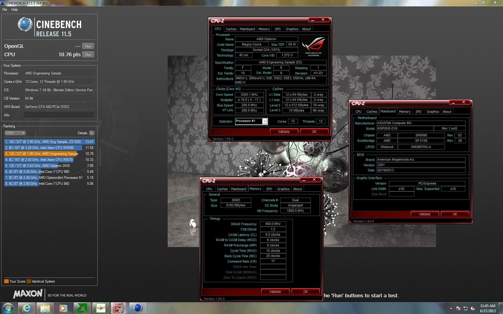Click OK in the bottom Memory CPU-Z window
503x314 pixels.
click(305, 292)
